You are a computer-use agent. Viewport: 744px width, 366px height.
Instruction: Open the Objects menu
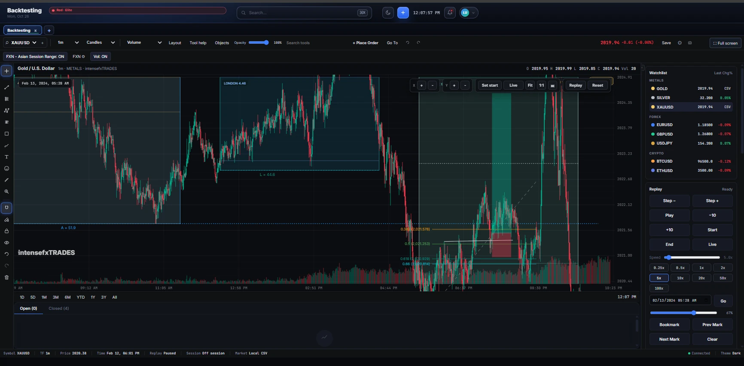[222, 43]
